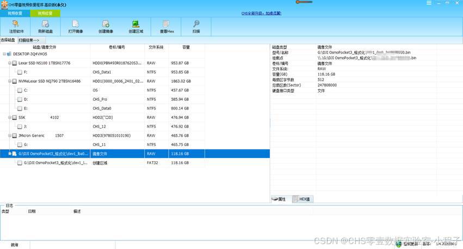Tick the checkbox for JMicron Generic disk
The width and height of the screenshot is (463, 249).
[x=15, y=136]
